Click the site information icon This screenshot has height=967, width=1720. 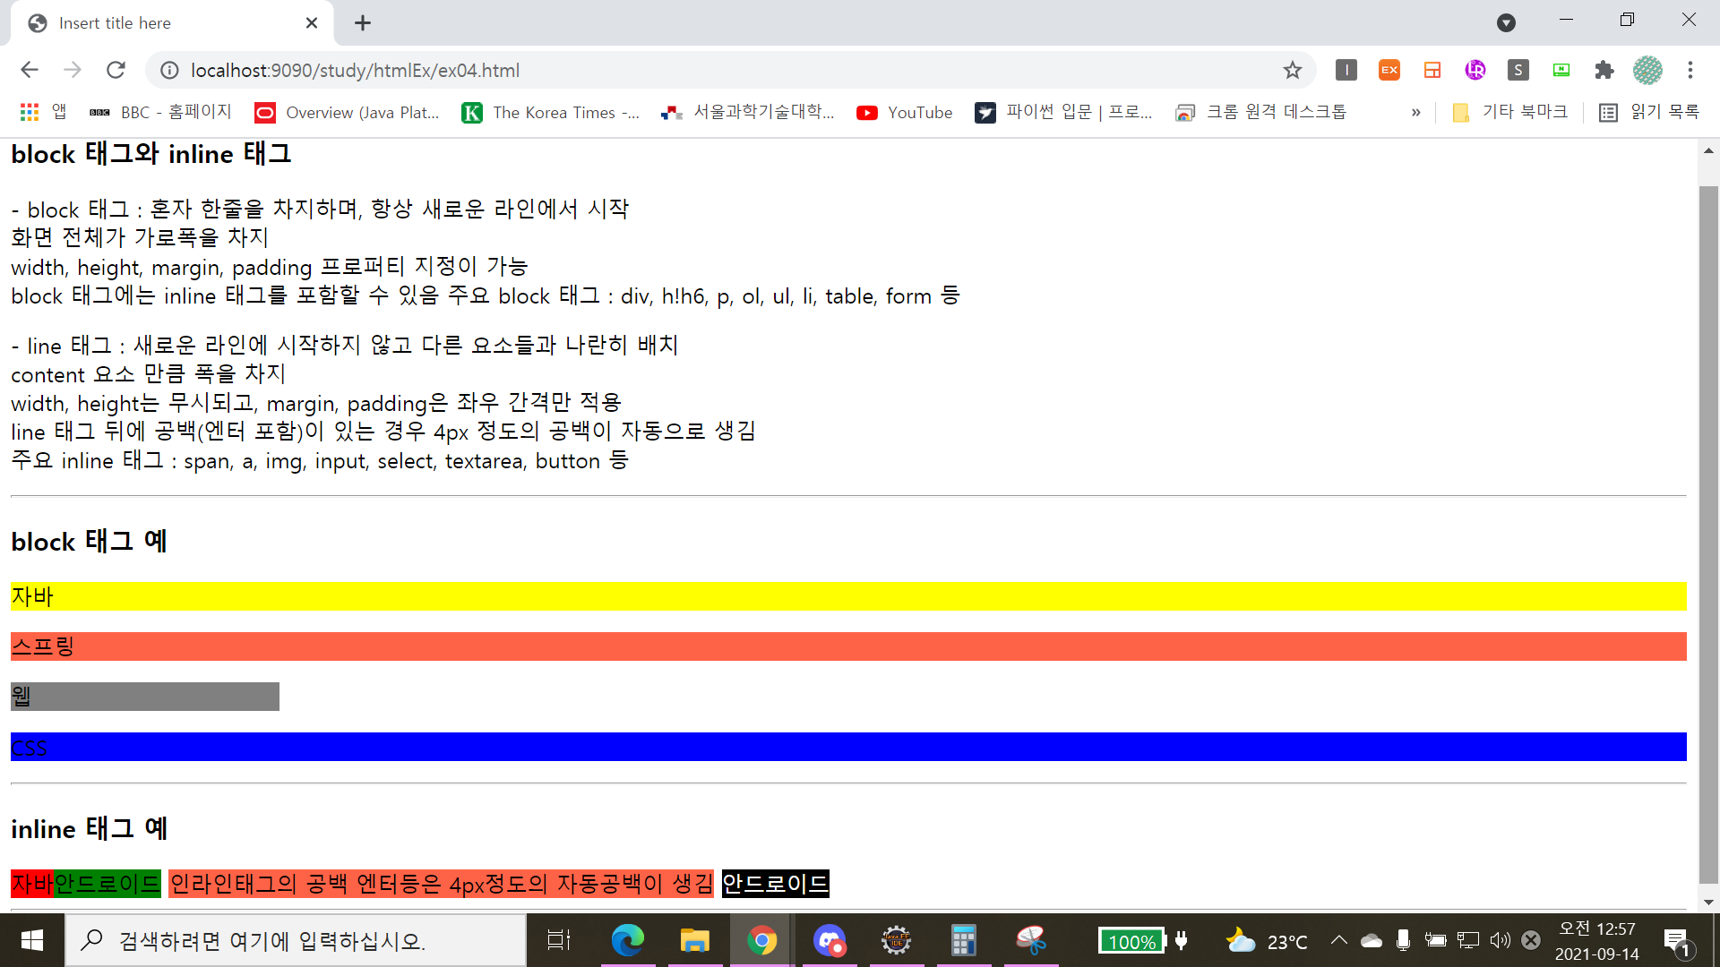[x=170, y=70]
